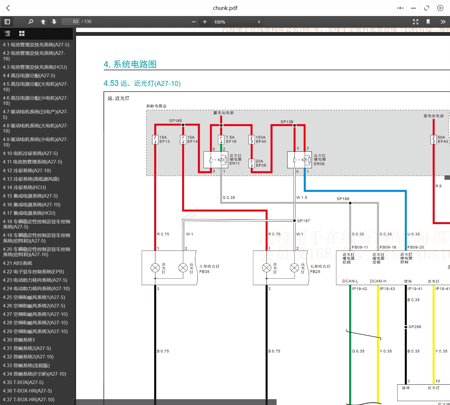Viewport: 450px width, 405px height.
Task: Open the find in document search
Action: click(x=31, y=22)
